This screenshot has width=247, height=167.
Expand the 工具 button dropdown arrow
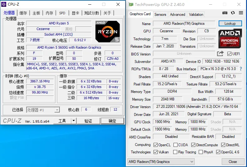pyautogui.click(x=74, y=121)
